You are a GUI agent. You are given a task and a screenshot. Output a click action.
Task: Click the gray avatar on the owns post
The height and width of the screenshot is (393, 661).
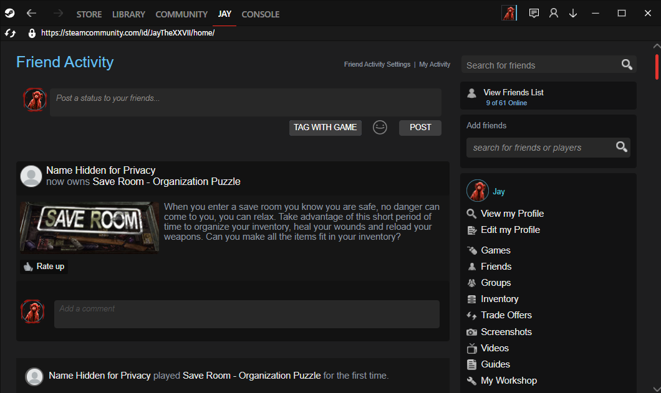[31, 176]
